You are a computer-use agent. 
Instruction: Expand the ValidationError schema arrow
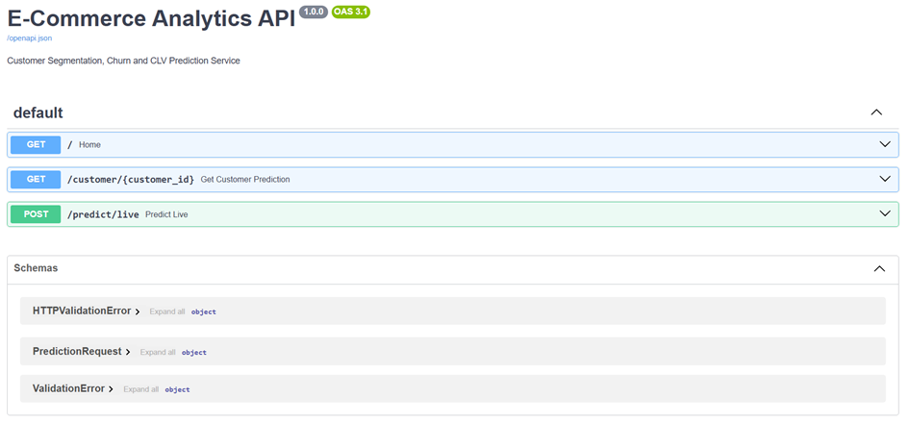click(112, 389)
